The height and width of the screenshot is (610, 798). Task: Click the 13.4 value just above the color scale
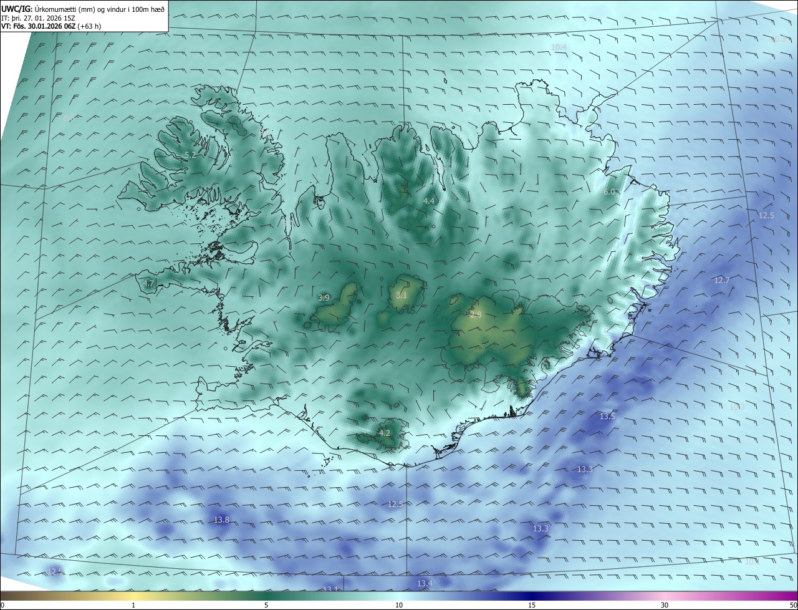point(425,583)
